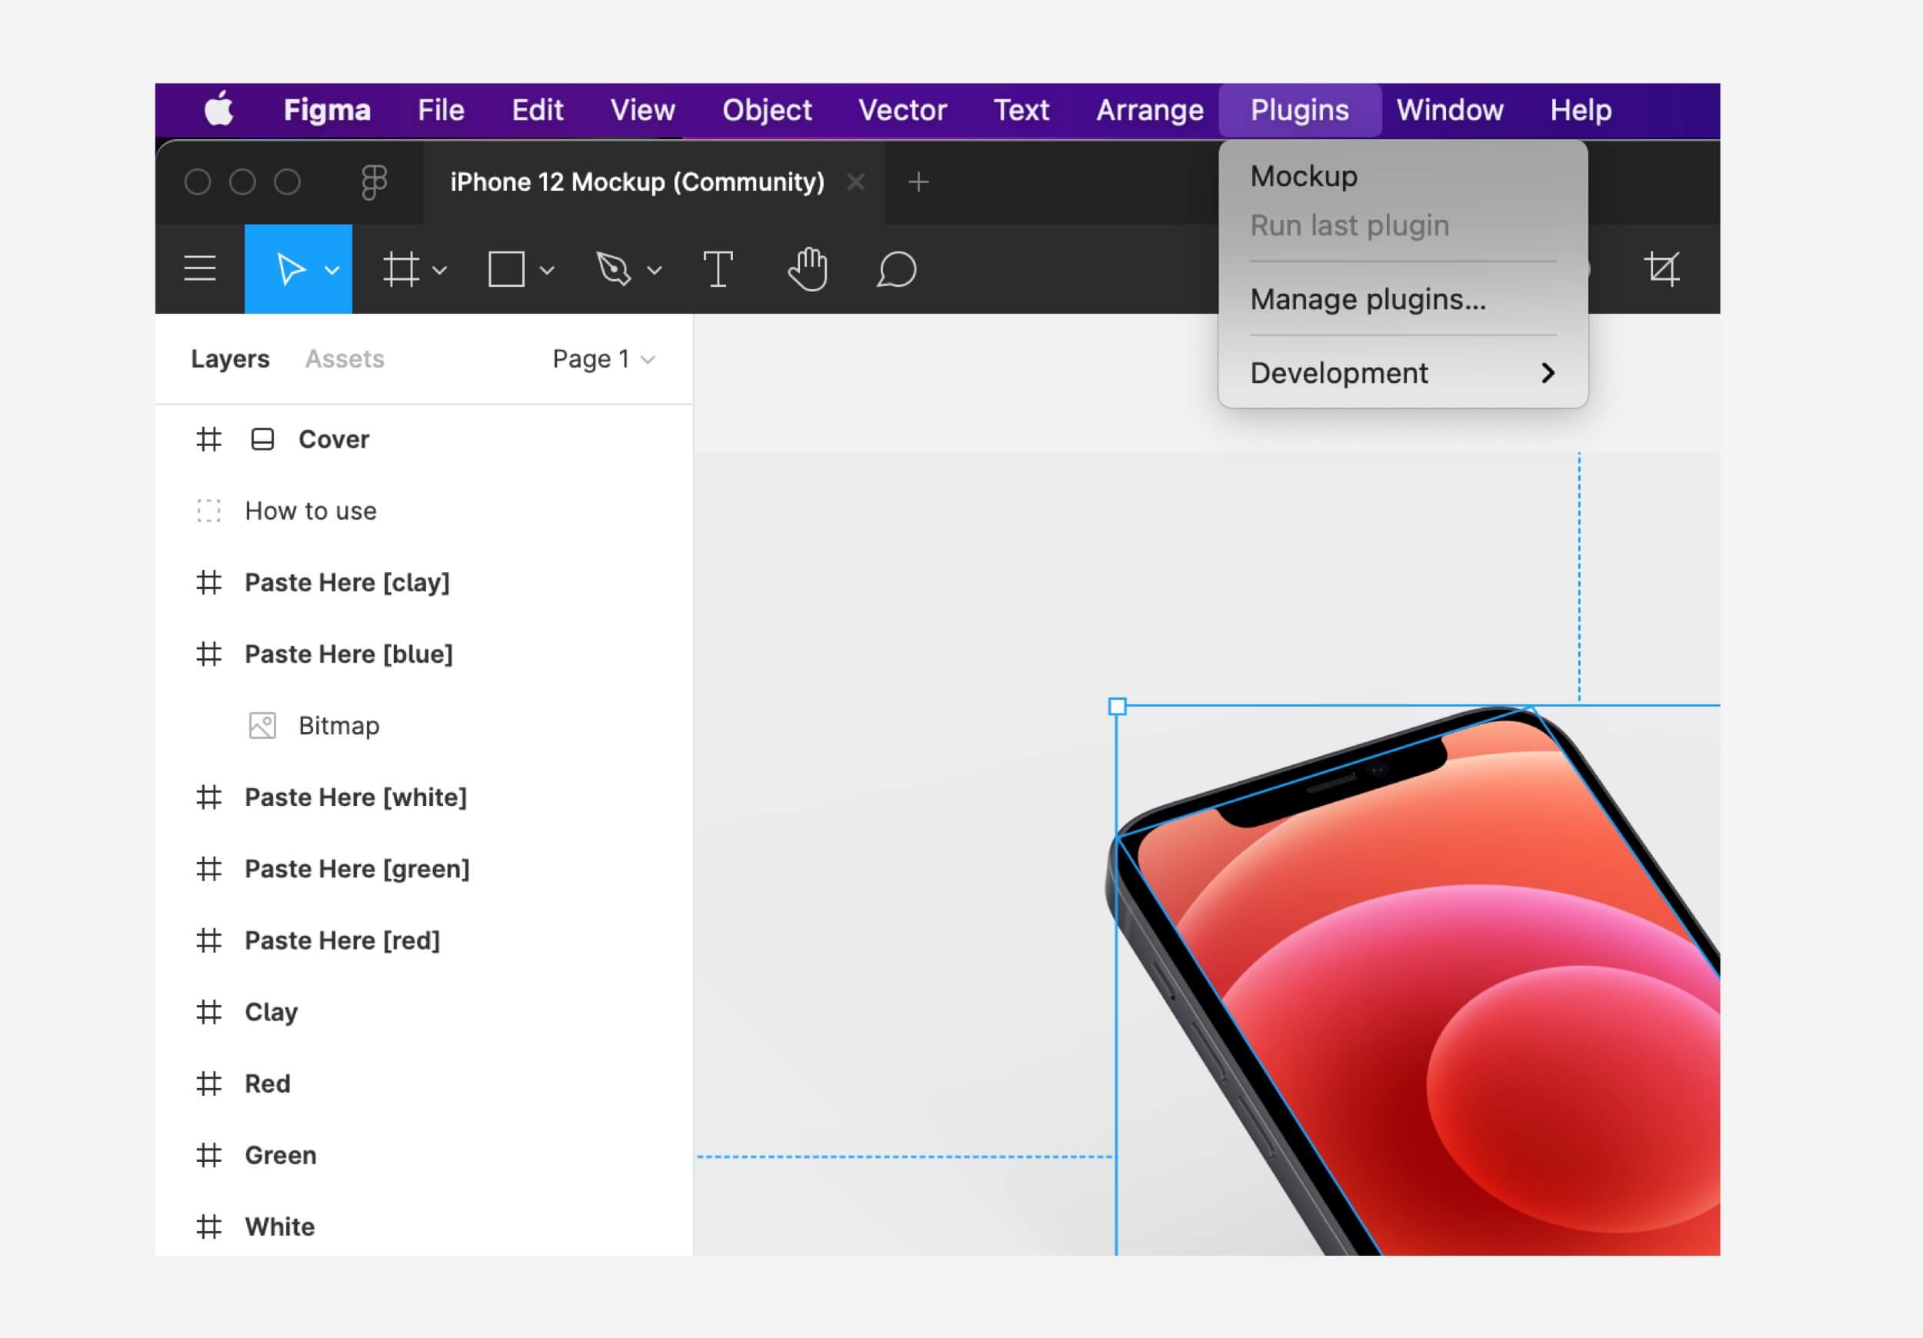Click the image icon beside Bitmap
Screen dimensions: 1923x1338
(262, 725)
